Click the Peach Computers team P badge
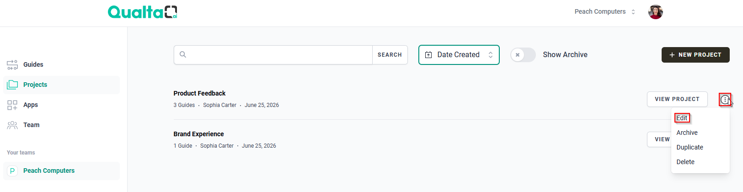The height and width of the screenshot is (192, 743). click(x=12, y=171)
